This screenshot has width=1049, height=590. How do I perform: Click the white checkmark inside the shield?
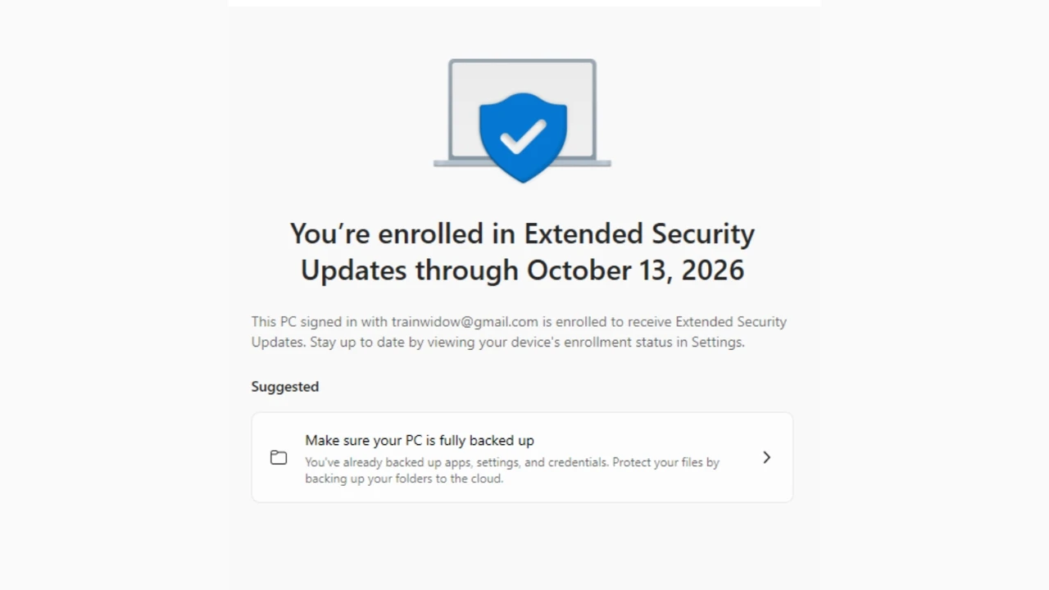[523, 135]
